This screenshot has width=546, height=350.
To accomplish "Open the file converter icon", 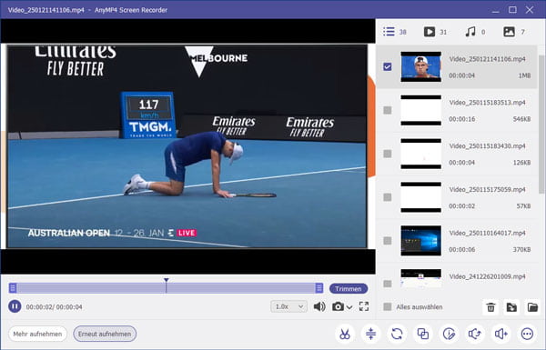I will click(x=397, y=334).
